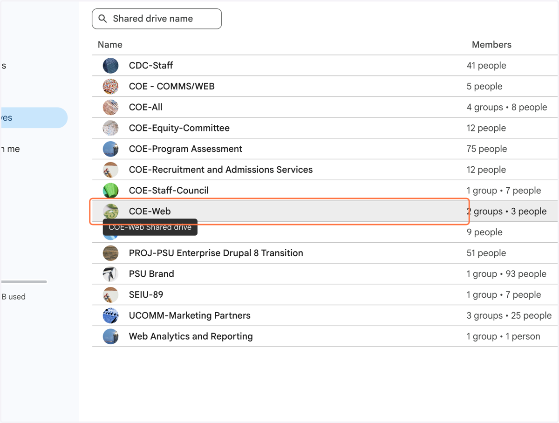Screen dimensions: 559x423
Task: Click the UCOMM-Marketing Partners drive icon
Action: 111,315
